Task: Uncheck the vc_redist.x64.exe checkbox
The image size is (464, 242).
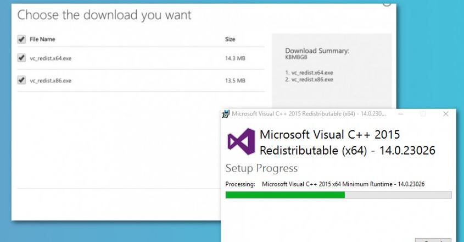Action: tap(21, 58)
